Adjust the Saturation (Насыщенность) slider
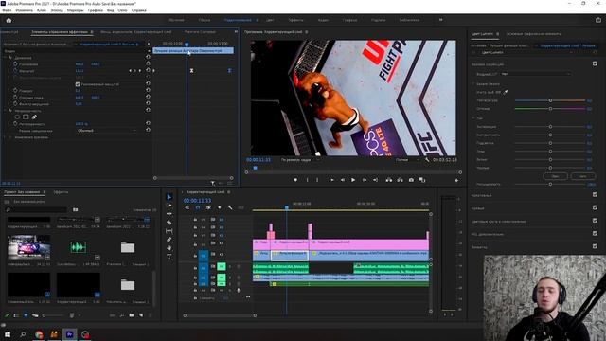The image size is (606, 341). [550, 184]
